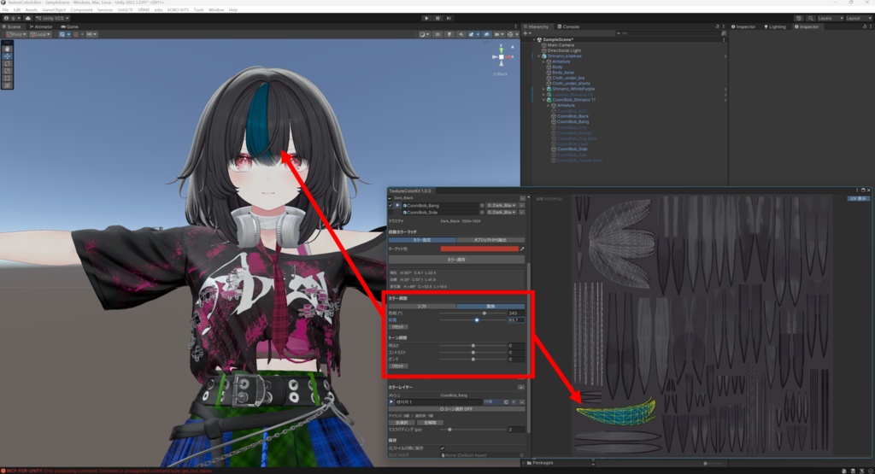Viewport: 875px width, 474px height.
Task: Click the Play button
Action: click(426, 18)
